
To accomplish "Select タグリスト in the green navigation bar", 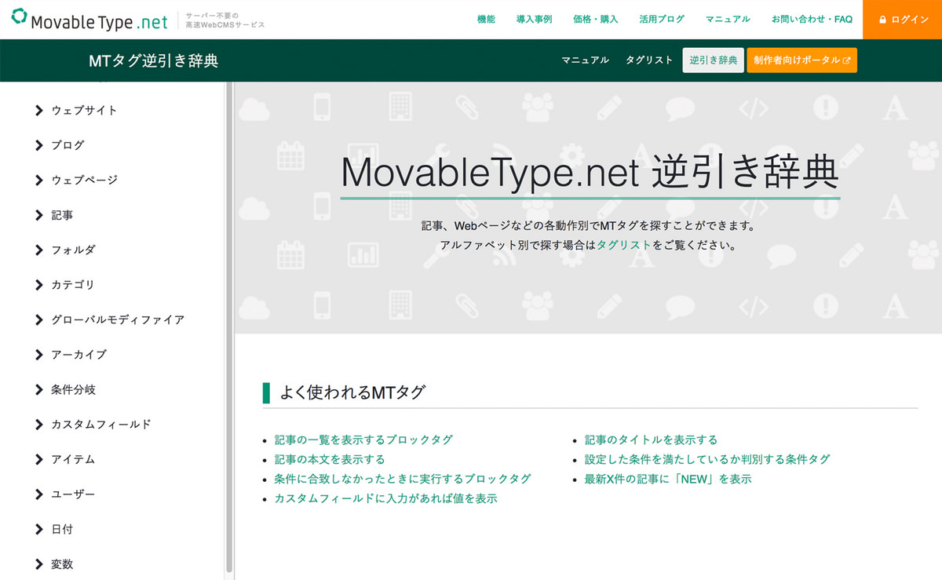I will [649, 60].
